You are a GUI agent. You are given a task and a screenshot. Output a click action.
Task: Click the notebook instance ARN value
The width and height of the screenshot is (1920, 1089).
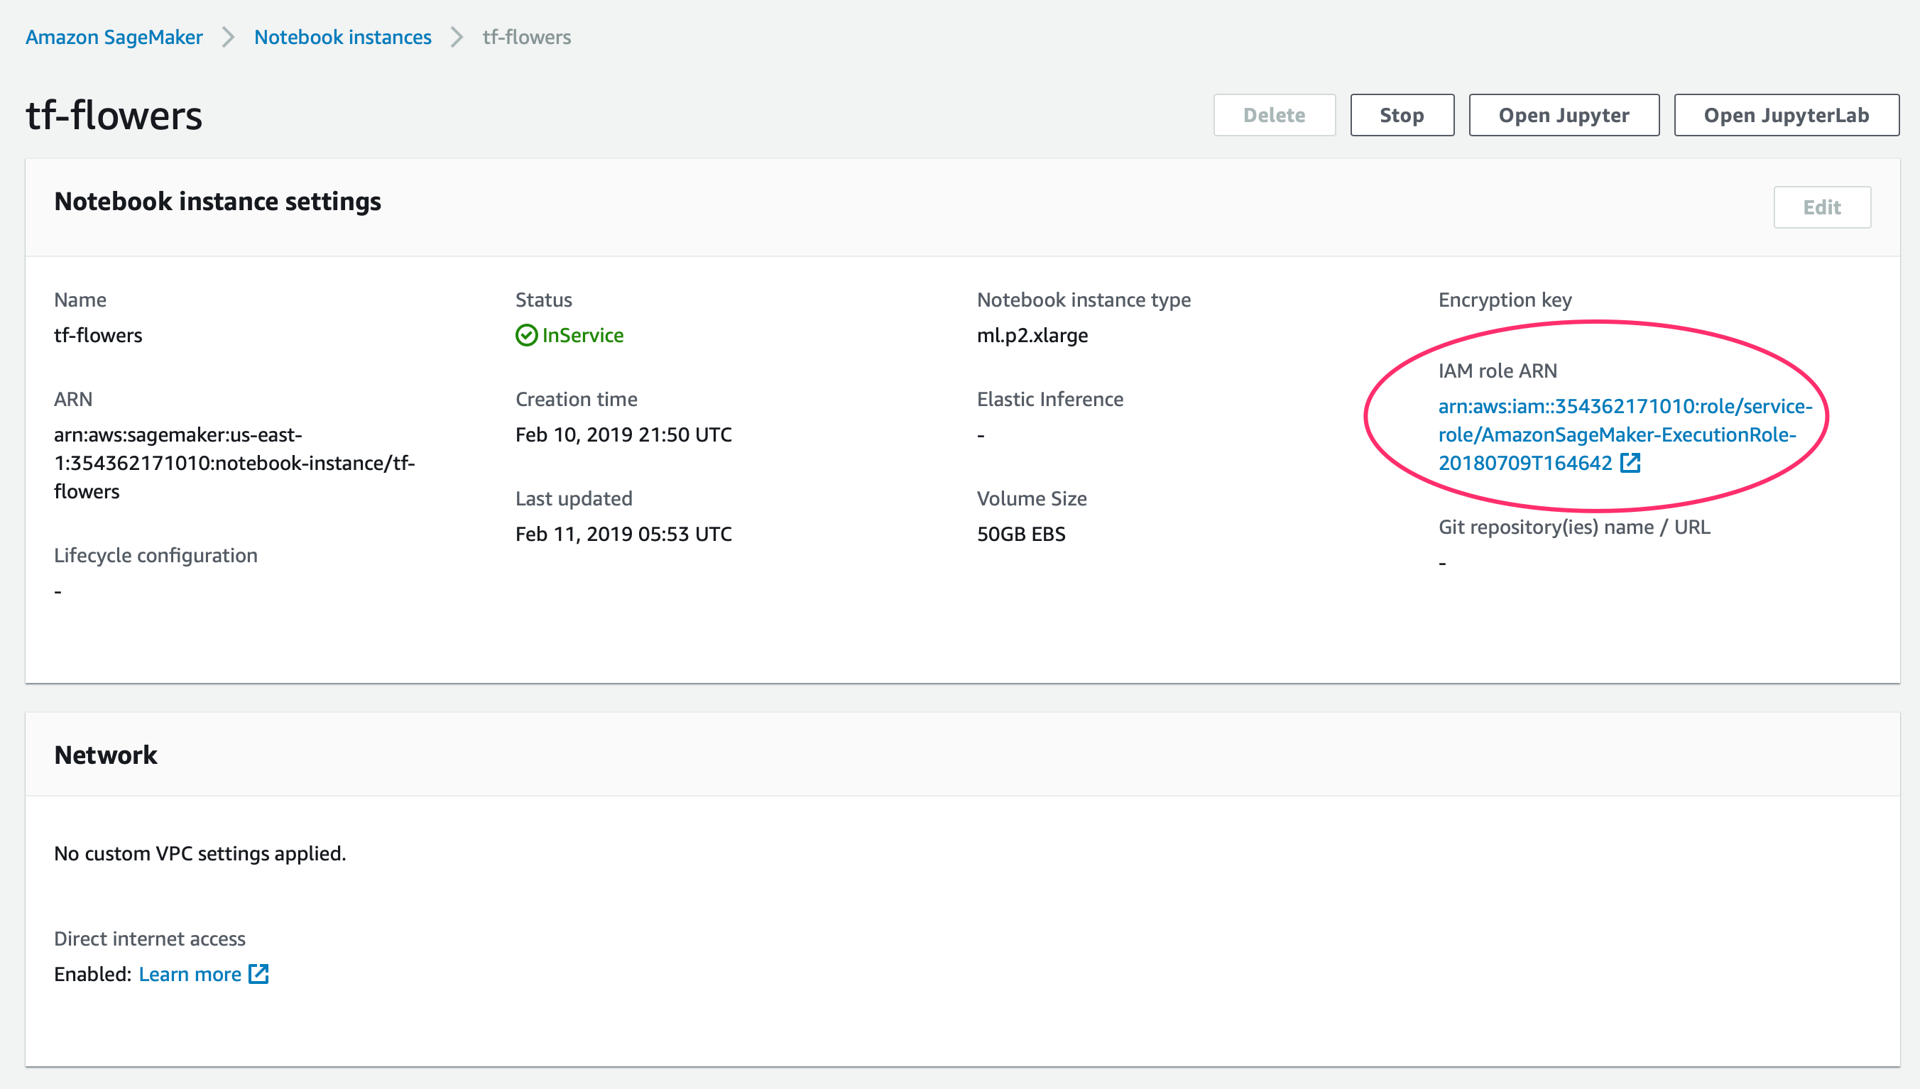234,463
